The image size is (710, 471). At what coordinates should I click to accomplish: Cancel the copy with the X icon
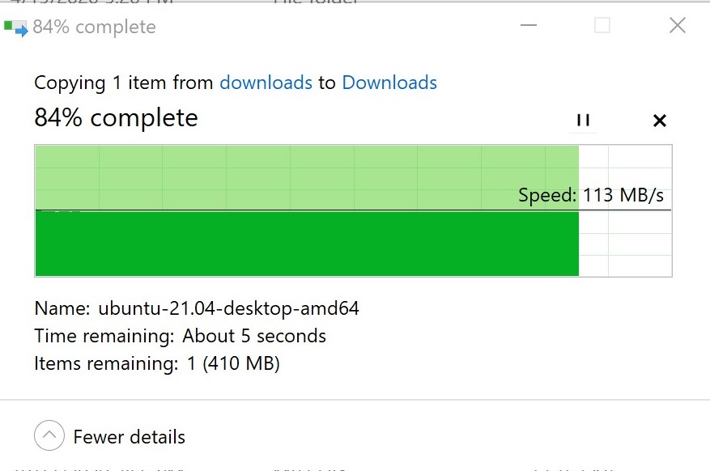point(660,121)
